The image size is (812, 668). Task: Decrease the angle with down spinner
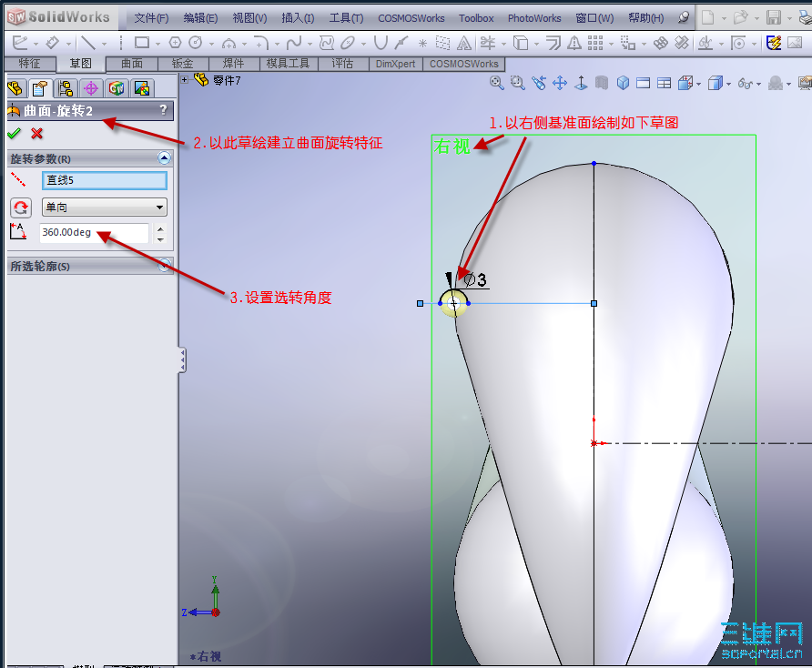pyautogui.click(x=161, y=238)
